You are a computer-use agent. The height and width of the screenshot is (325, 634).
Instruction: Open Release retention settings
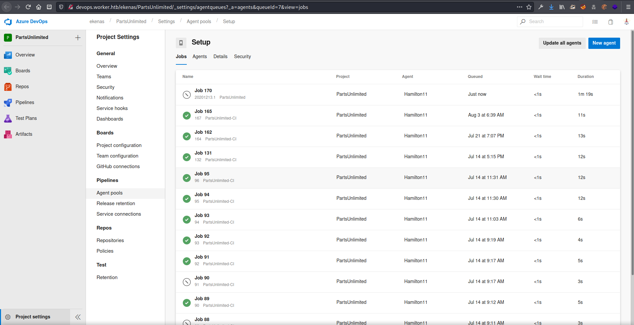click(116, 203)
